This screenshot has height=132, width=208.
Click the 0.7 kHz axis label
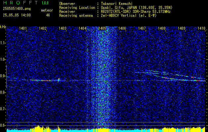coord(3,109)
